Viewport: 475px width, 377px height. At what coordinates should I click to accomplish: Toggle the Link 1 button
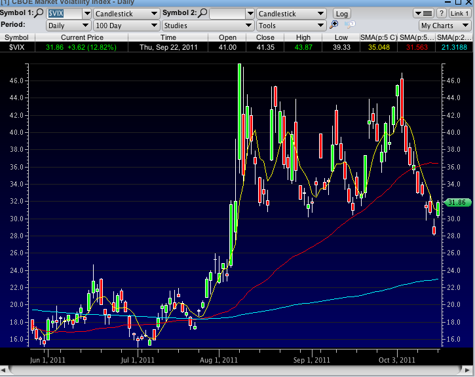pos(459,13)
